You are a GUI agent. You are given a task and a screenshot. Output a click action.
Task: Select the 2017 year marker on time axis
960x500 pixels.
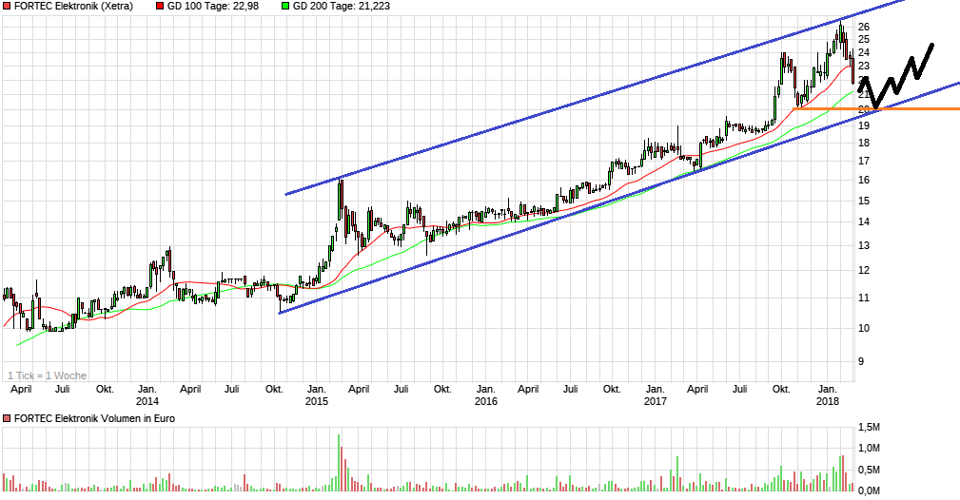coord(655,402)
